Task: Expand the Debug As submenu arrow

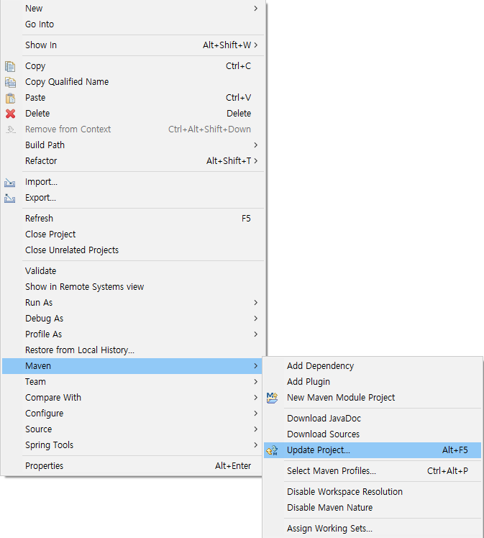Action: pyautogui.click(x=255, y=319)
